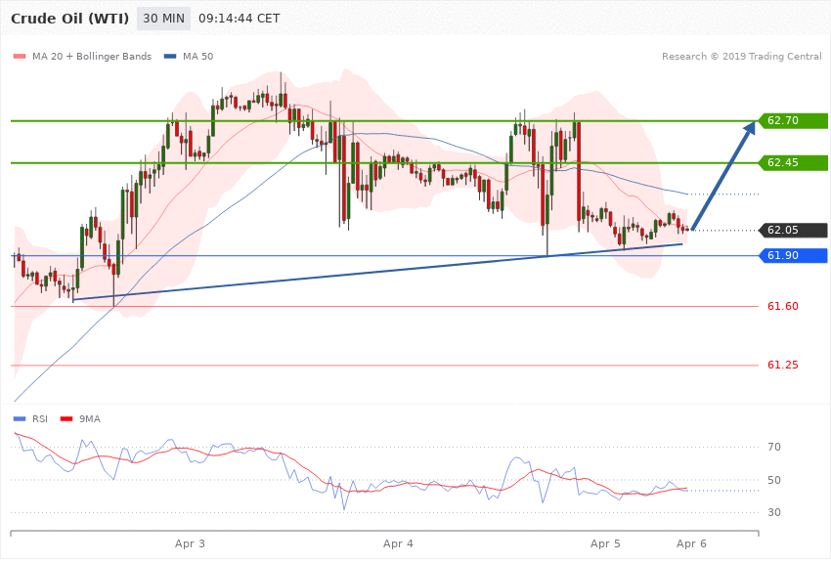Click the 62.45 green resistance price tag
Screen dimensions: 831x563
pyautogui.click(x=794, y=162)
